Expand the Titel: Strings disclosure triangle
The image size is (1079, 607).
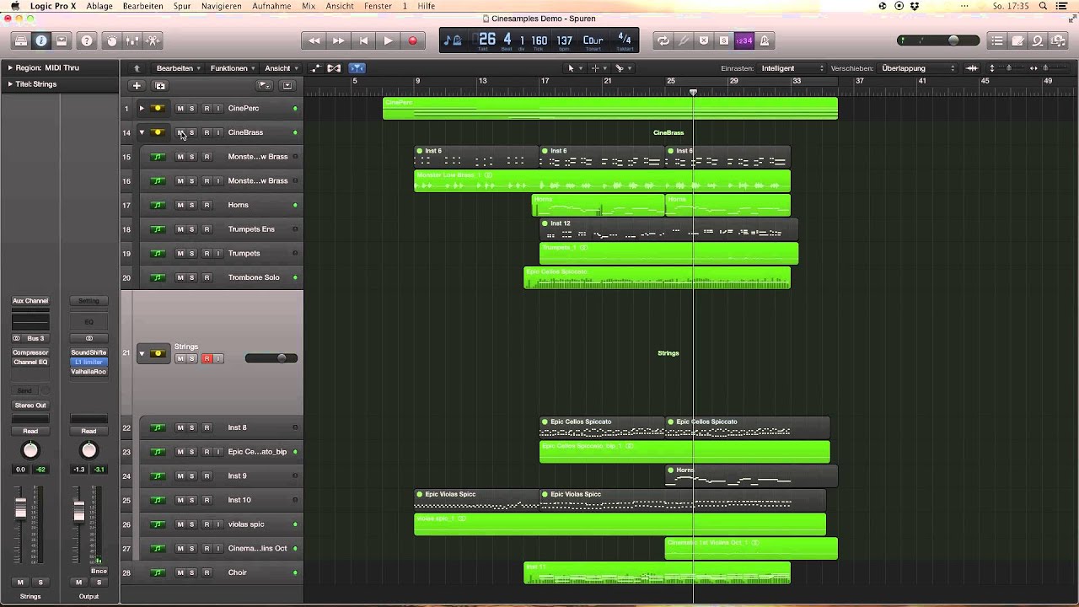coord(10,84)
